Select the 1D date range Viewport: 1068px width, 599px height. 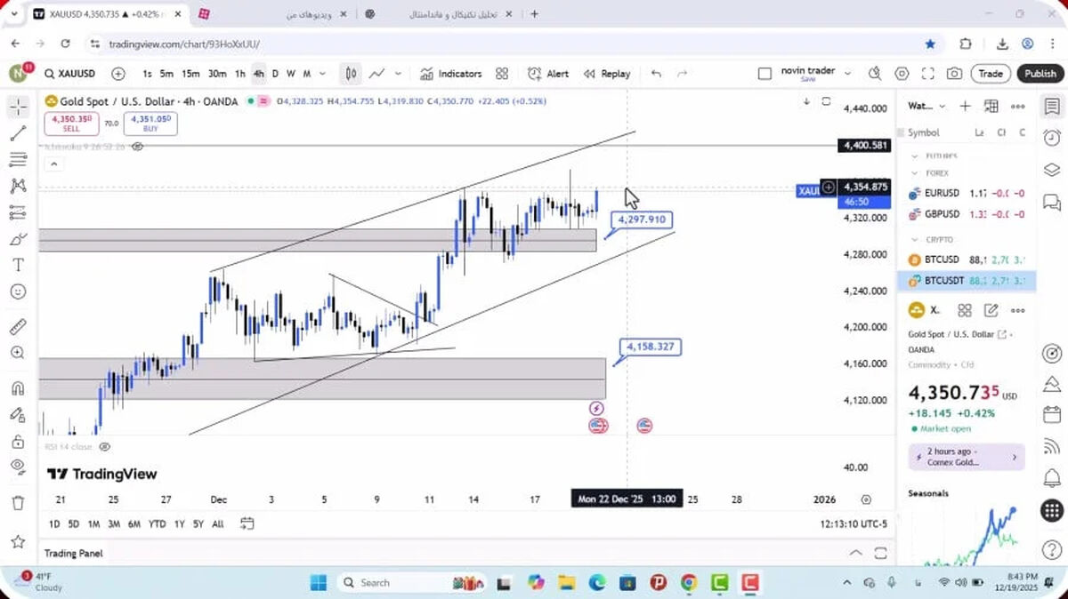click(54, 523)
